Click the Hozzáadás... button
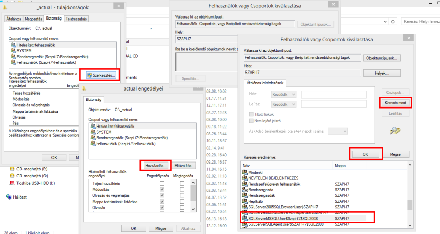 155,166
